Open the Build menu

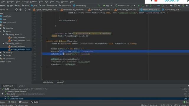click(x=41, y=2)
